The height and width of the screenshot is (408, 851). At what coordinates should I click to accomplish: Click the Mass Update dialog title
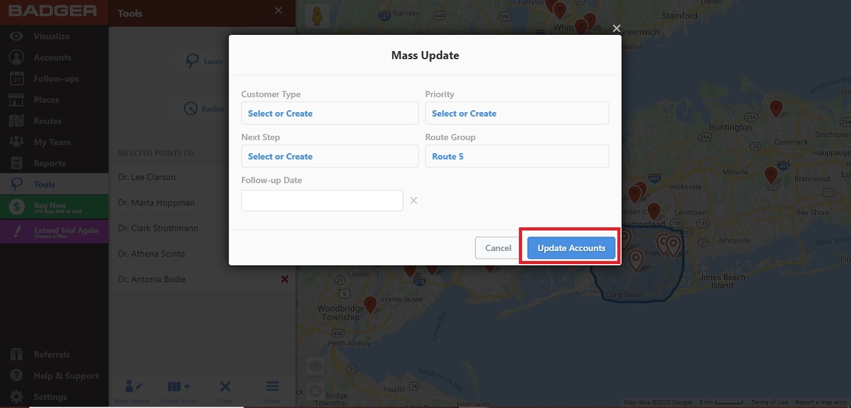coord(425,55)
